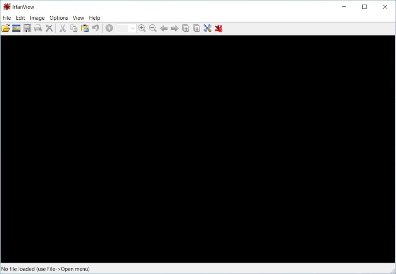Open the Slideshow toolbar icon
Viewport: 396px width, 274px height.
[16, 28]
